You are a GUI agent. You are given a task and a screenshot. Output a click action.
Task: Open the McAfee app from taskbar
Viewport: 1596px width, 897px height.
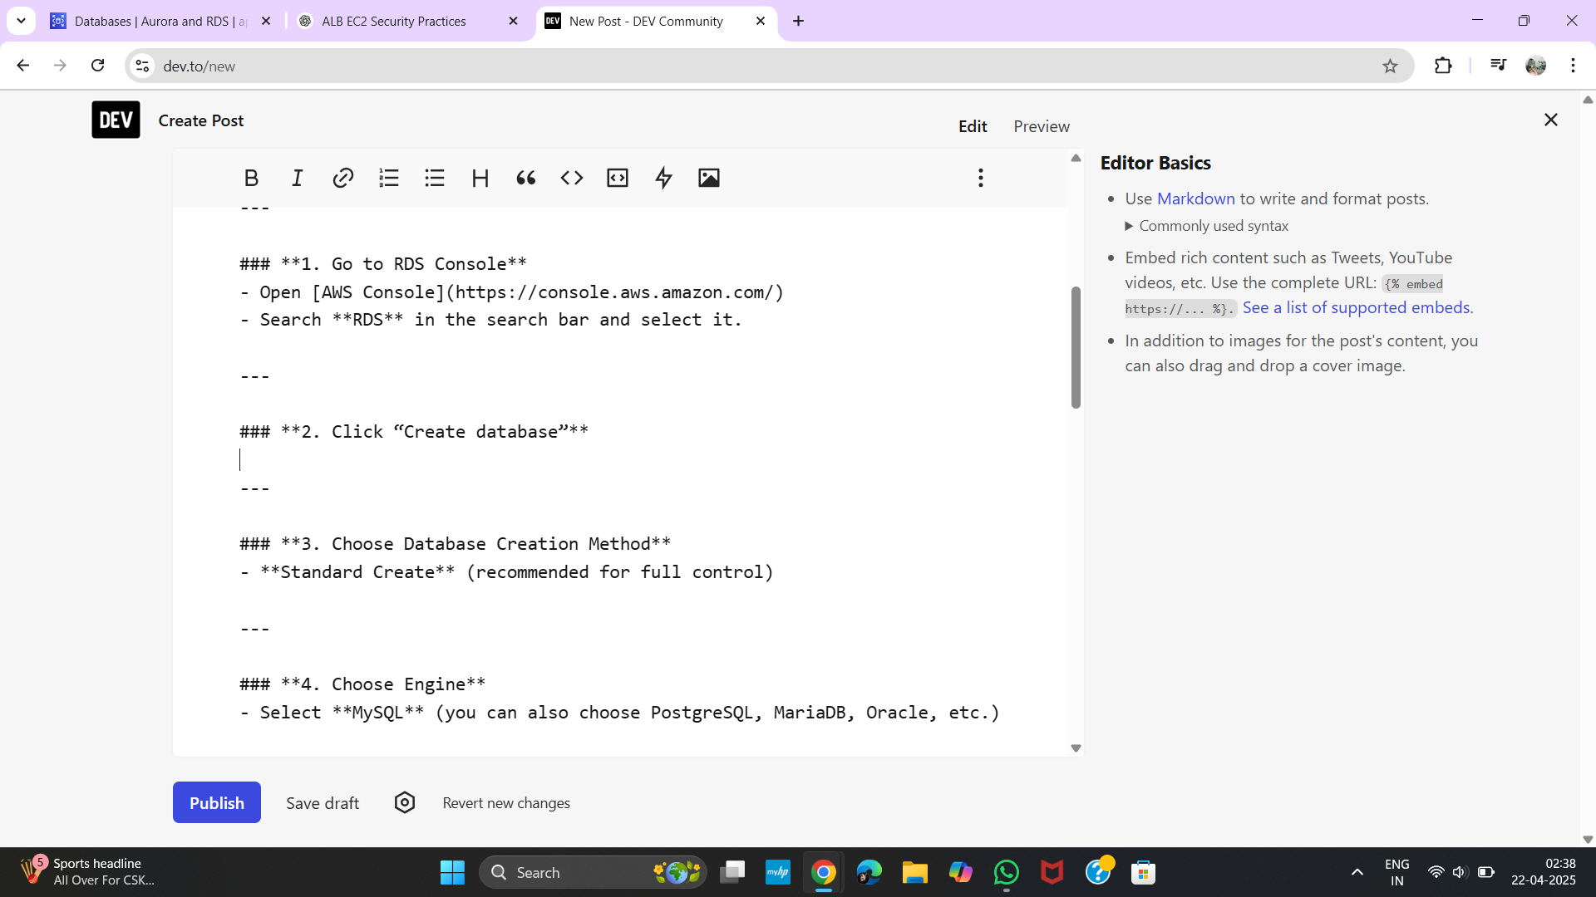point(1052,872)
